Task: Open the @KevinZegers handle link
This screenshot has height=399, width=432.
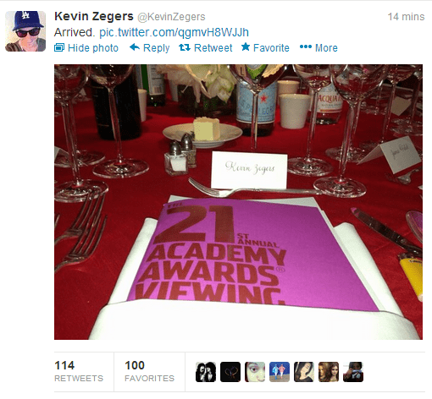Action: (171, 17)
